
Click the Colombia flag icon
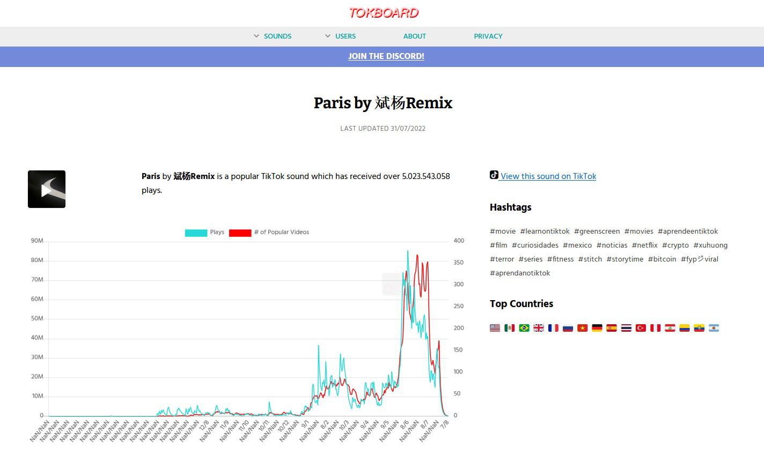point(684,328)
